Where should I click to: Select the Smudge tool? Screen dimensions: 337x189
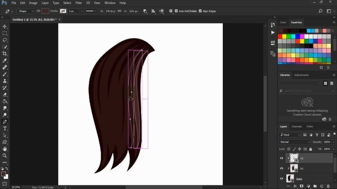(x=5, y=108)
